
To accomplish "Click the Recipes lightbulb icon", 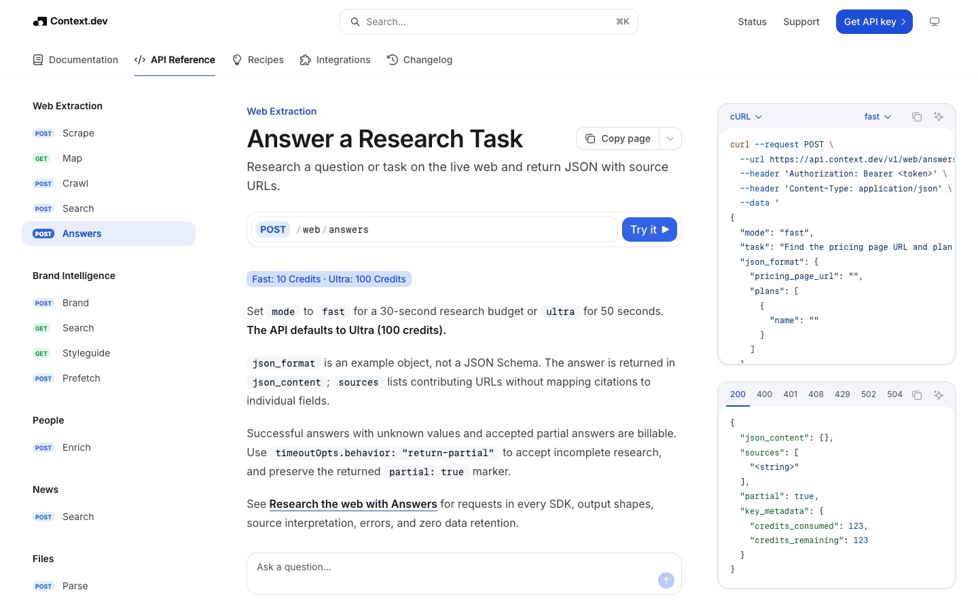I will (237, 60).
